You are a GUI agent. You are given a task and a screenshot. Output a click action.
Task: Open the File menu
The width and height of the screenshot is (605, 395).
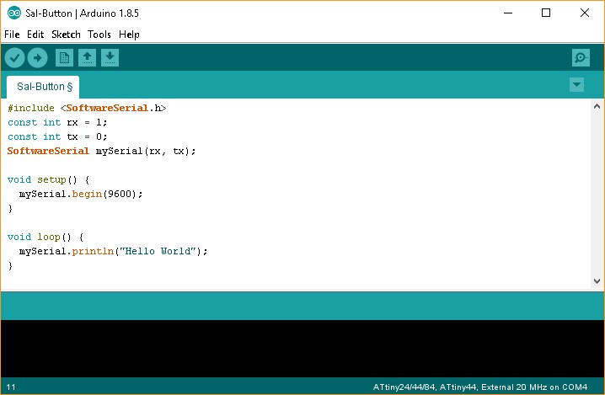pos(12,35)
